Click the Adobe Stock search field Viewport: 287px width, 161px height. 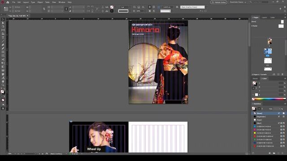pyautogui.click(x=259, y=2)
